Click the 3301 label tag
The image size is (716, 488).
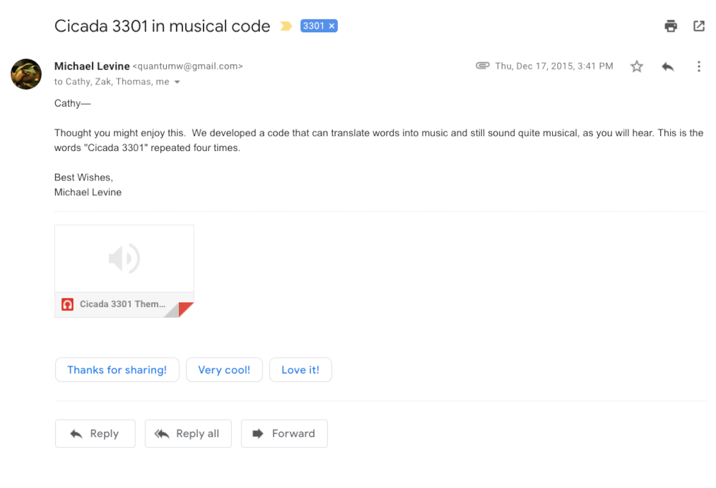pos(314,26)
